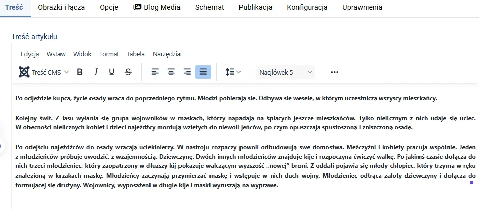Open the Narzędzia menu

tap(166, 54)
